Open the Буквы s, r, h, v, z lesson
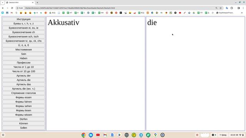 (x=23, y=23)
